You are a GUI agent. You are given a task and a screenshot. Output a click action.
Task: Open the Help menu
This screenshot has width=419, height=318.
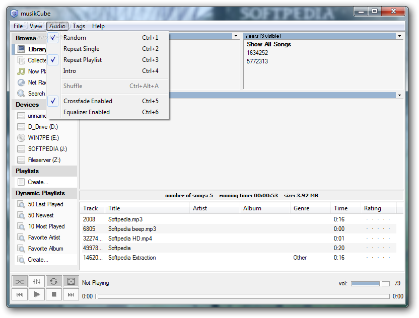pos(98,26)
